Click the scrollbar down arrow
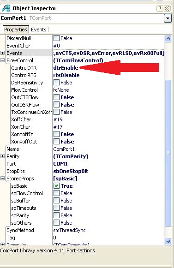This screenshot has width=174, height=268. pyautogui.click(x=168, y=241)
